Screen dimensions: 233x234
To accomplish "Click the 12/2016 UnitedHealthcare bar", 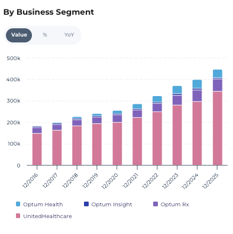I will coord(37,149).
